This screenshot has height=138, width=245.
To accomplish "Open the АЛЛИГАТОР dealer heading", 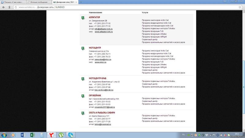I will pos(94,17).
